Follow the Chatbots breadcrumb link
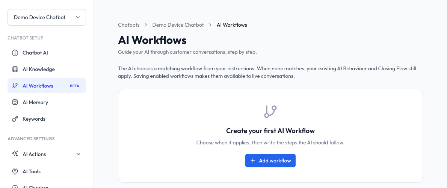The image size is (447, 188). tap(129, 25)
